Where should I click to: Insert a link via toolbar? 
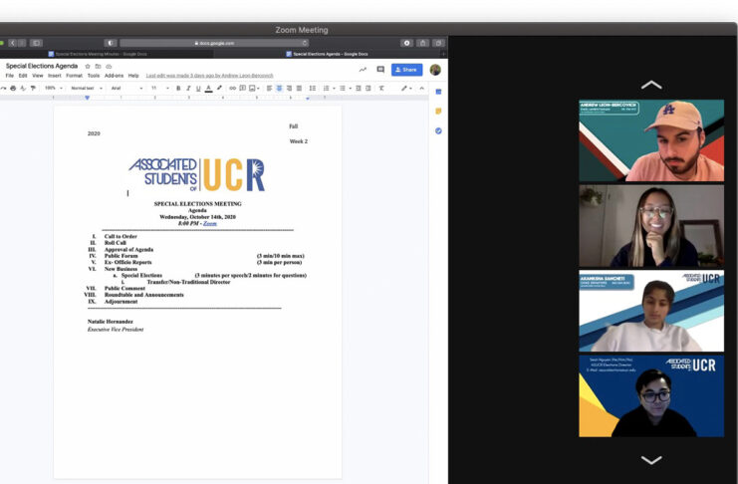(x=232, y=88)
